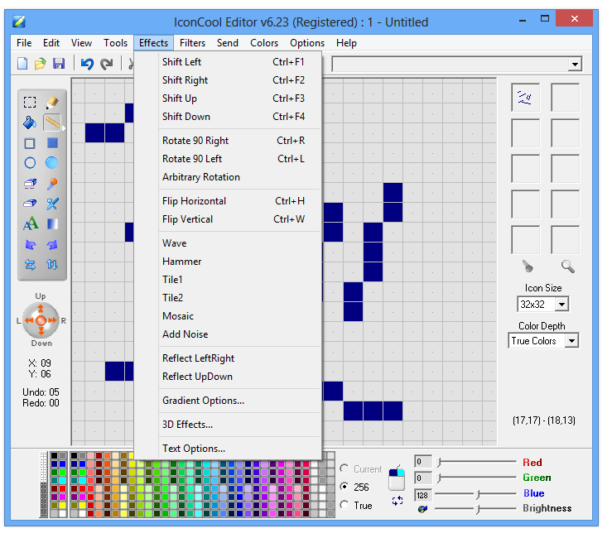Select the plain eraser tool

click(x=30, y=204)
